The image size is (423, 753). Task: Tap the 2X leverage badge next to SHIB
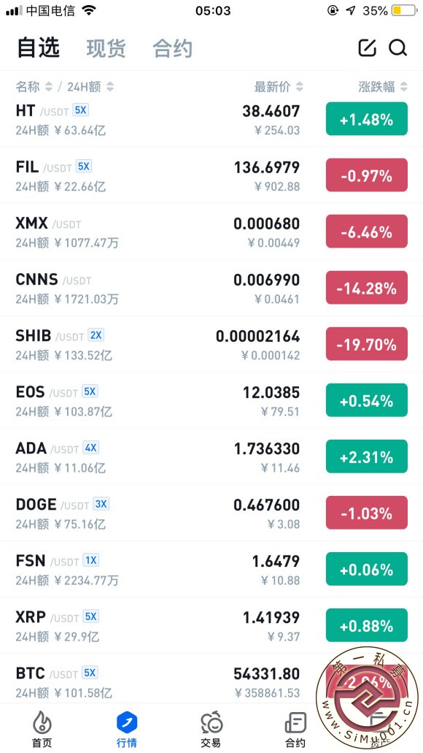[96, 335]
